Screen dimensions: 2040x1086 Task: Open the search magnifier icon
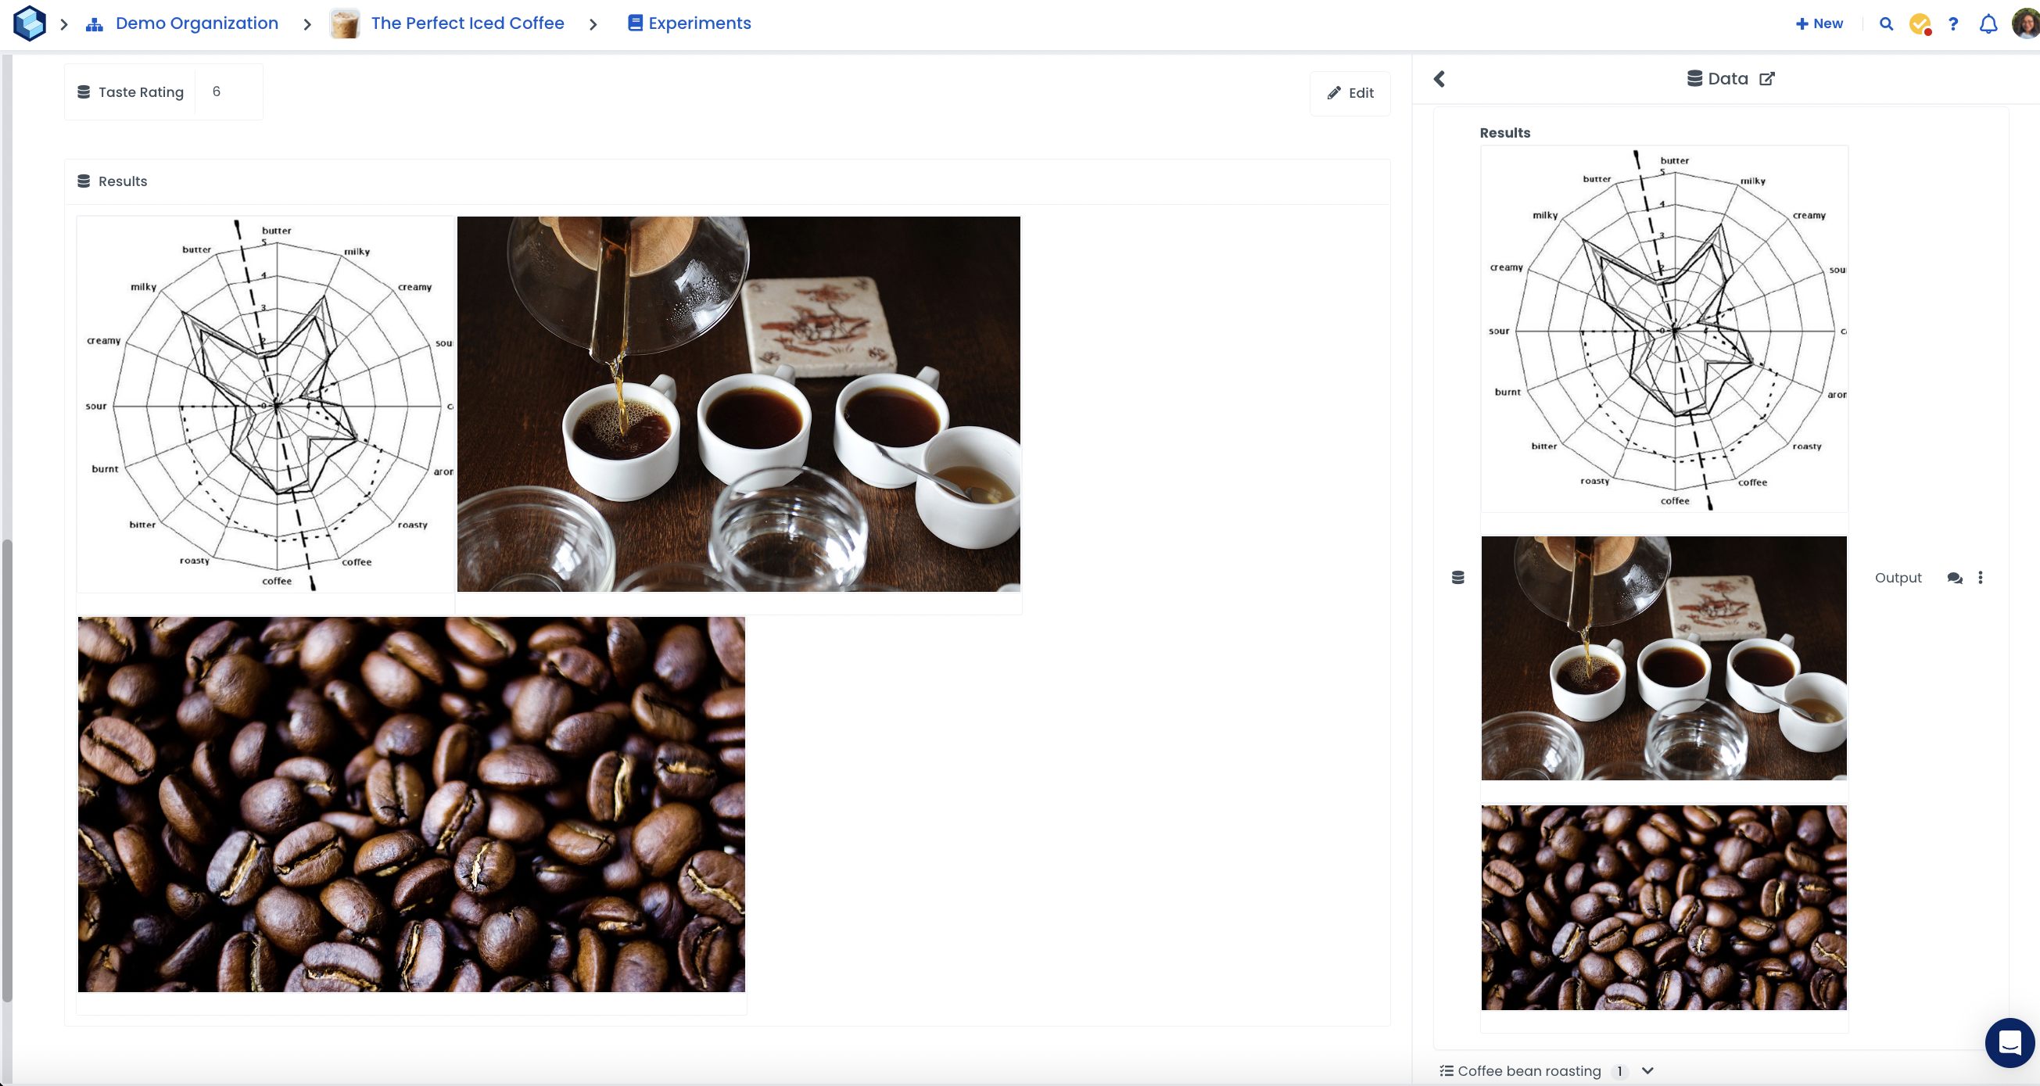[1887, 23]
